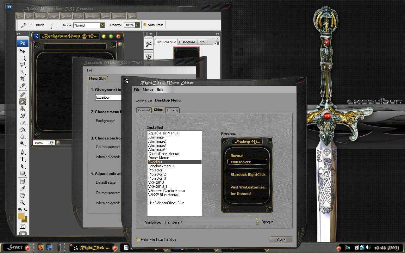Select Use WindowBlinds Skin entry
This screenshot has height=253, width=405.
click(x=175, y=203)
